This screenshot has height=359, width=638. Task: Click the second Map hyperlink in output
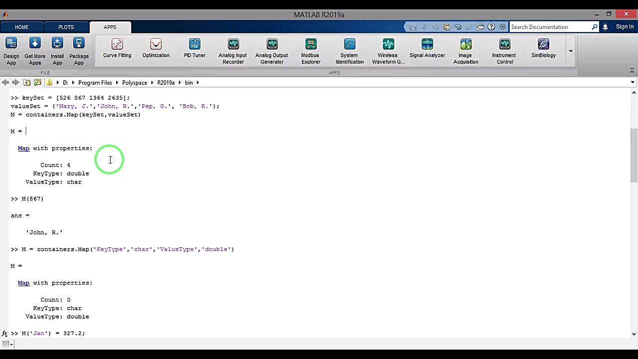[23, 283]
